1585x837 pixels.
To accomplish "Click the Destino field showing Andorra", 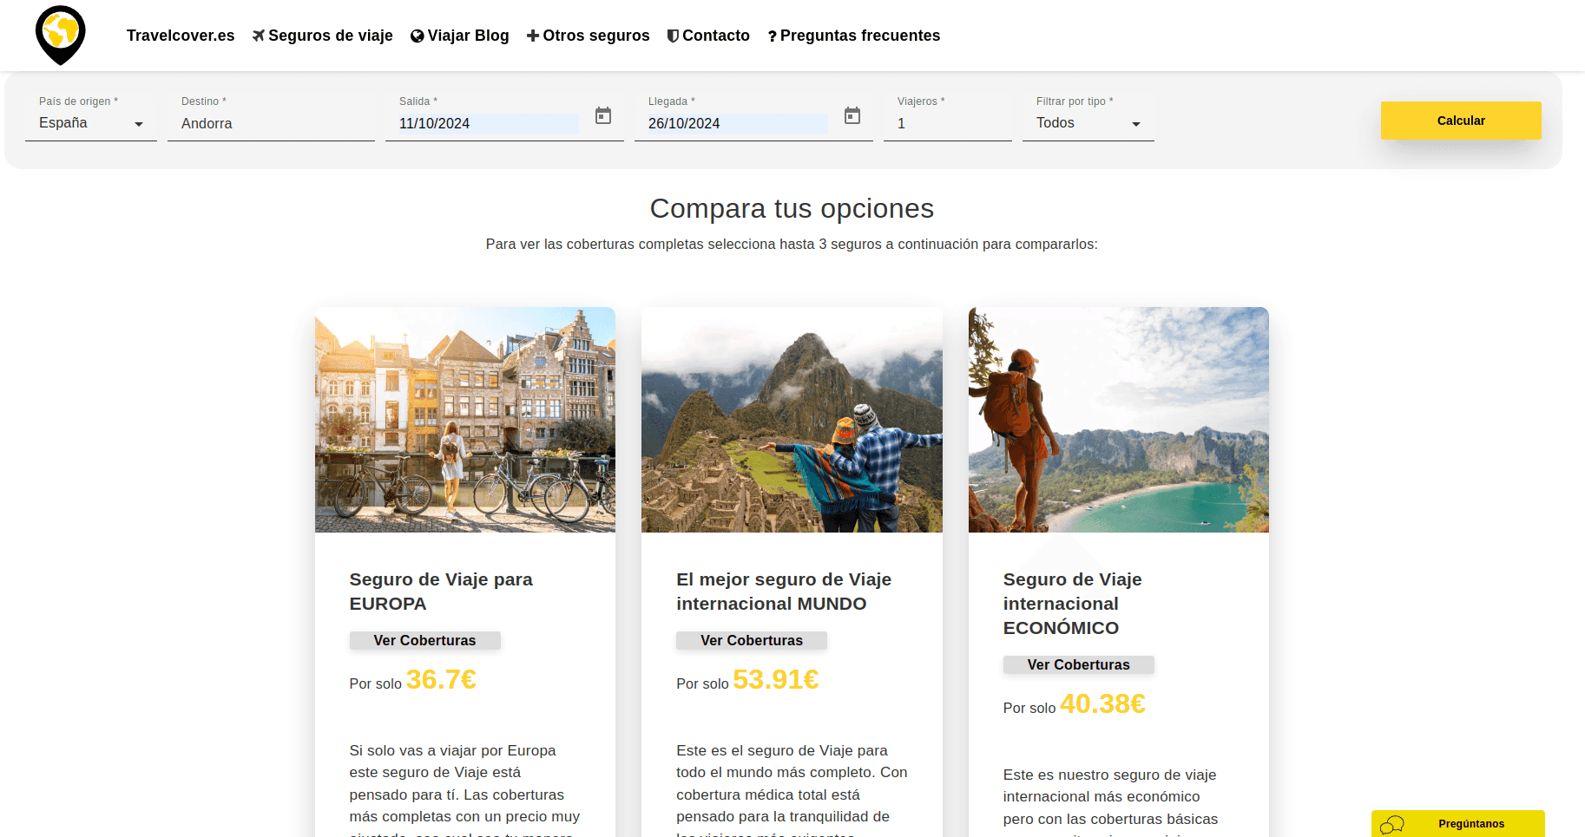I will 271,123.
